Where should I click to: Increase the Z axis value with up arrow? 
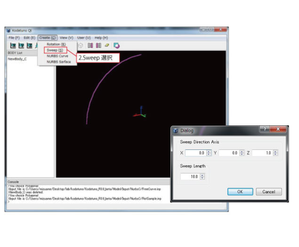[x=275, y=152]
